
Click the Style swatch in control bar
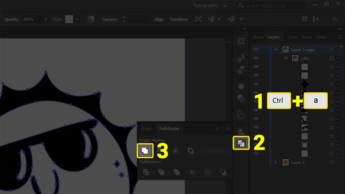(69, 19)
